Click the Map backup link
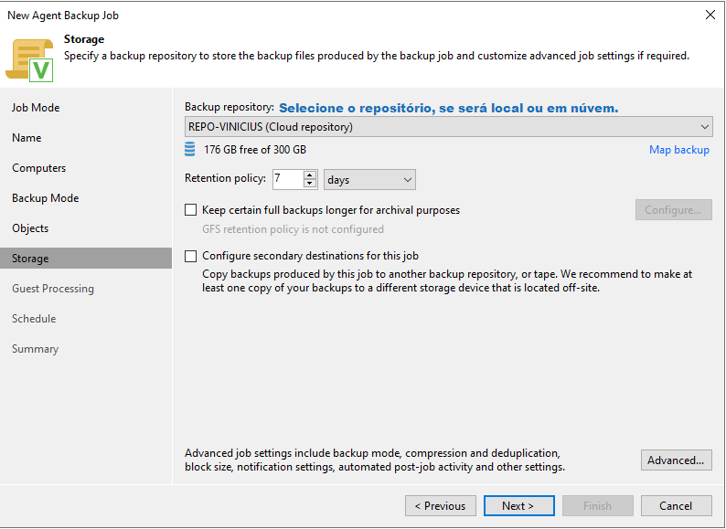The height and width of the screenshot is (529, 726). pyautogui.click(x=678, y=150)
